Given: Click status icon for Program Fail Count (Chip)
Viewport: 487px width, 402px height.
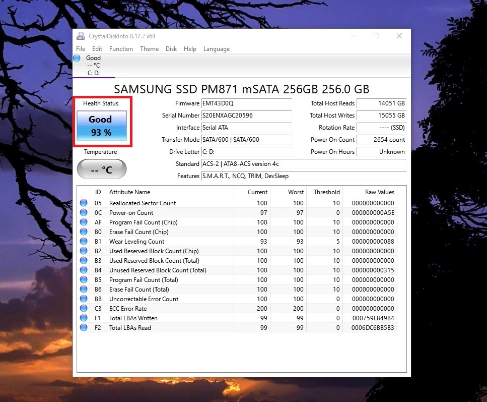Looking at the screenshot, I should pos(84,222).
